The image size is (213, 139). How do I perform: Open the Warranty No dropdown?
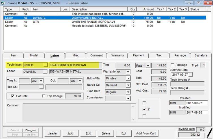click(x=128, y=72)
